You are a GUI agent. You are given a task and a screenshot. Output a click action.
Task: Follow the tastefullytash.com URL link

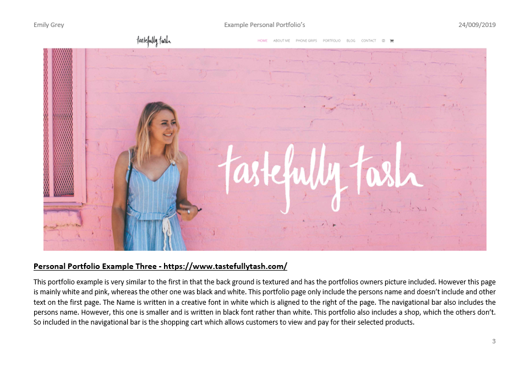click(226, 266)
